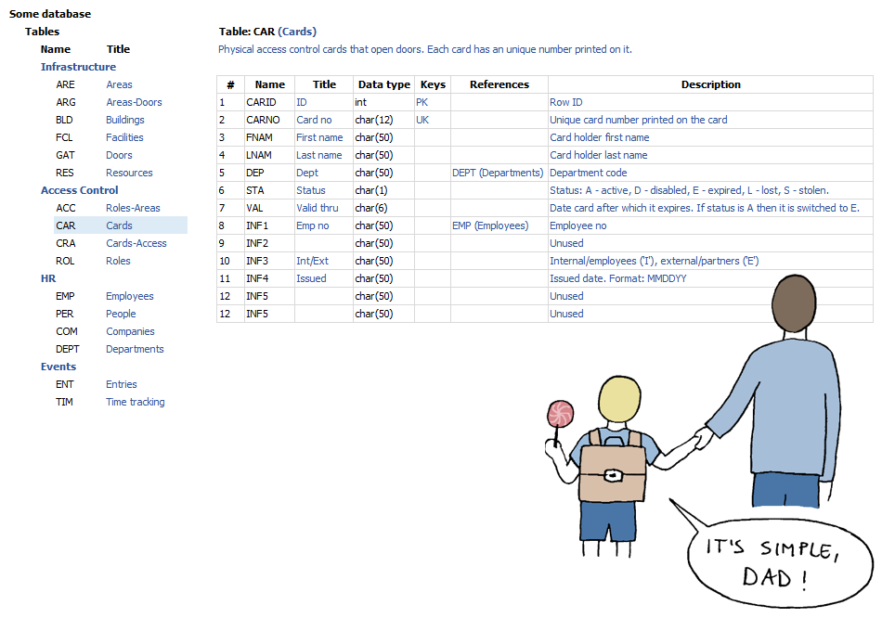This screenshot has height=618, width=882.
Task: Expand the Infrastructure group heading
Action: 78,67
